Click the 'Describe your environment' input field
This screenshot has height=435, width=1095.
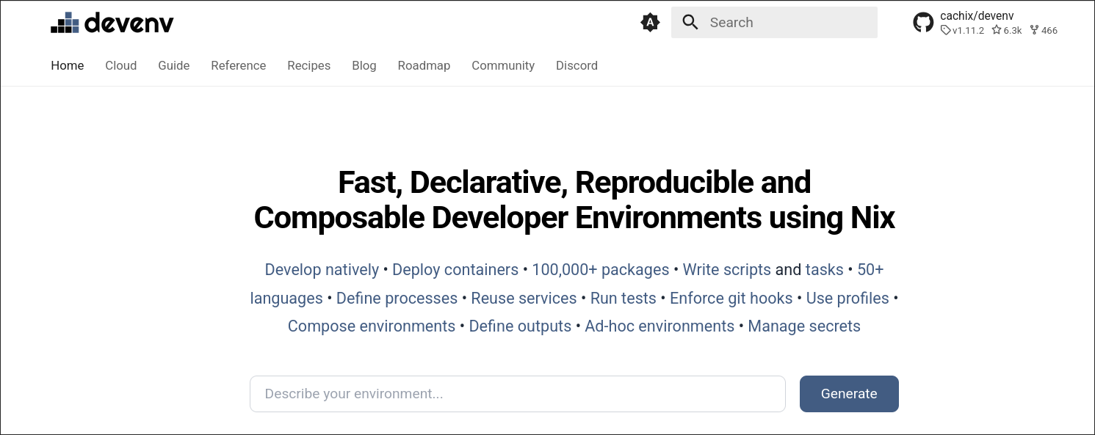517,394
